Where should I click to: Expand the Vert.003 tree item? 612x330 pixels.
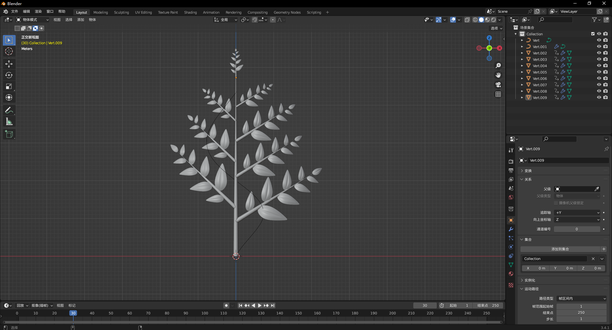pyautogui.click(x=522, y=60)
